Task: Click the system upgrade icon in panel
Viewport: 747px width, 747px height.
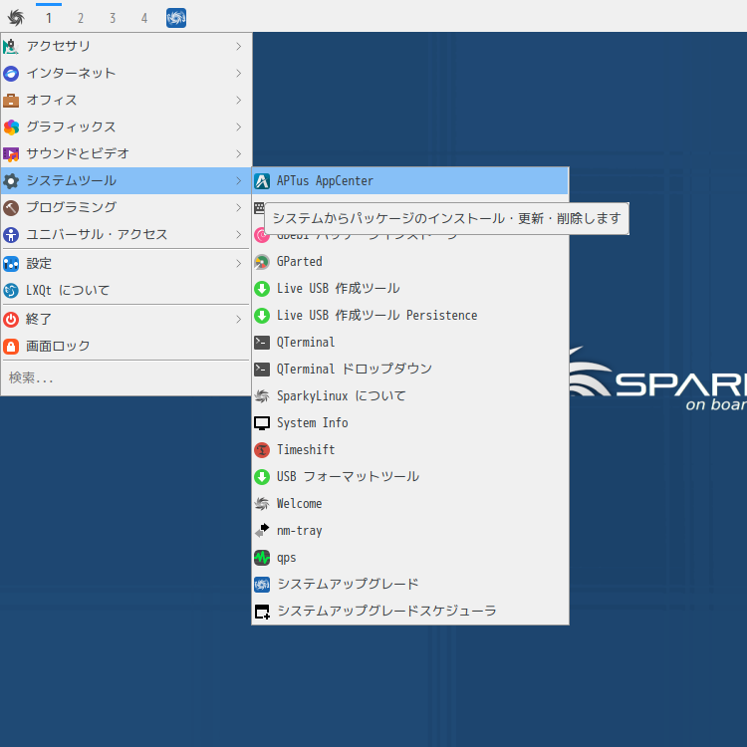Action: click(175, 18)
